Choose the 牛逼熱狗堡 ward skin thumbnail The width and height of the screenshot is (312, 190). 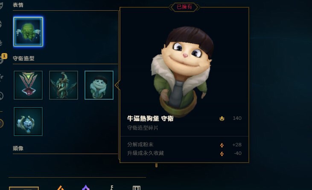point(99,85)
